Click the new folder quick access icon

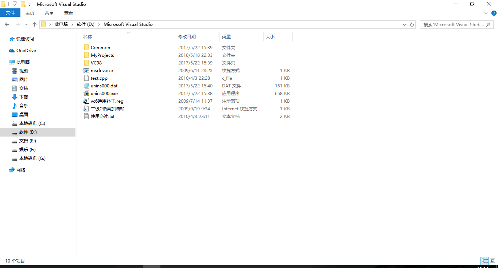coord(23,4)
